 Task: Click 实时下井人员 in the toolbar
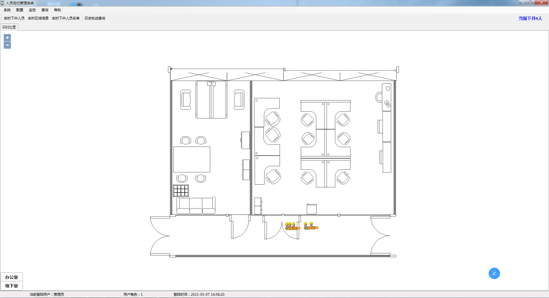tap(14, 18)
